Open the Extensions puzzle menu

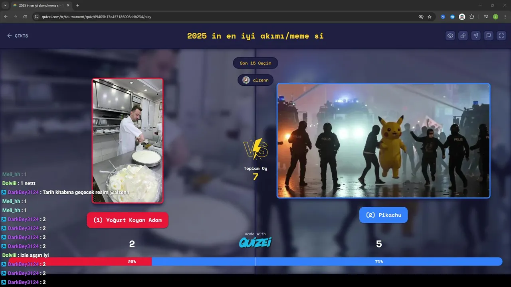[x=472, y=17]
